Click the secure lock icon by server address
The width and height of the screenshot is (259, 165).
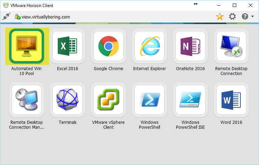pyautogui.click(x=17, y=17)
